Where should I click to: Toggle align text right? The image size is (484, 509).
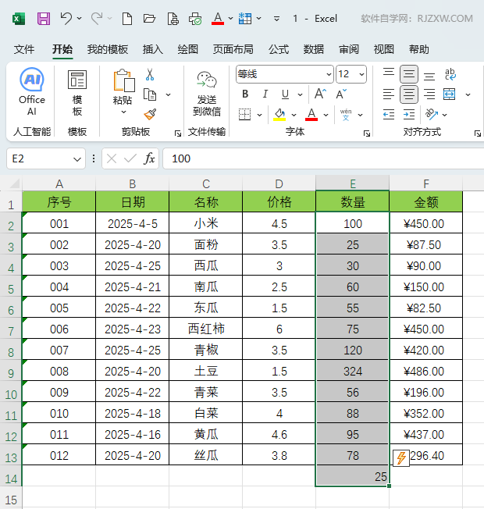point(429,94)
